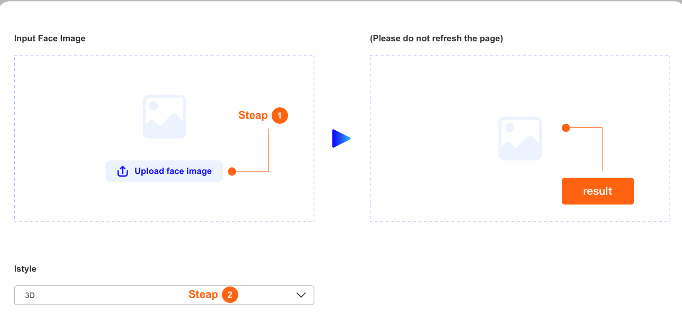
Task: Click the Please do not refresh the page text
Action: [x=436, y=39]
